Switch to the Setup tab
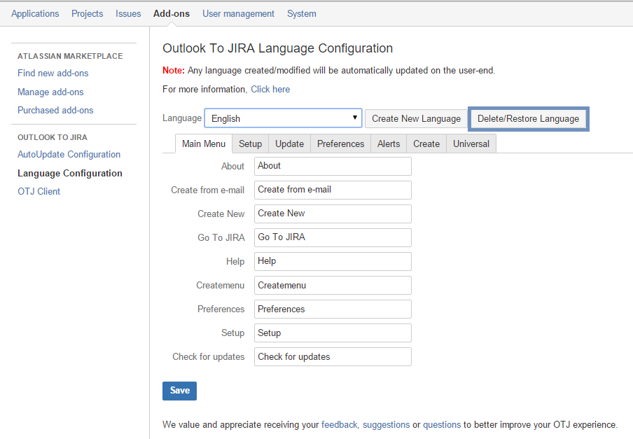Screen dimensions: 633x439 coord(250,144)
